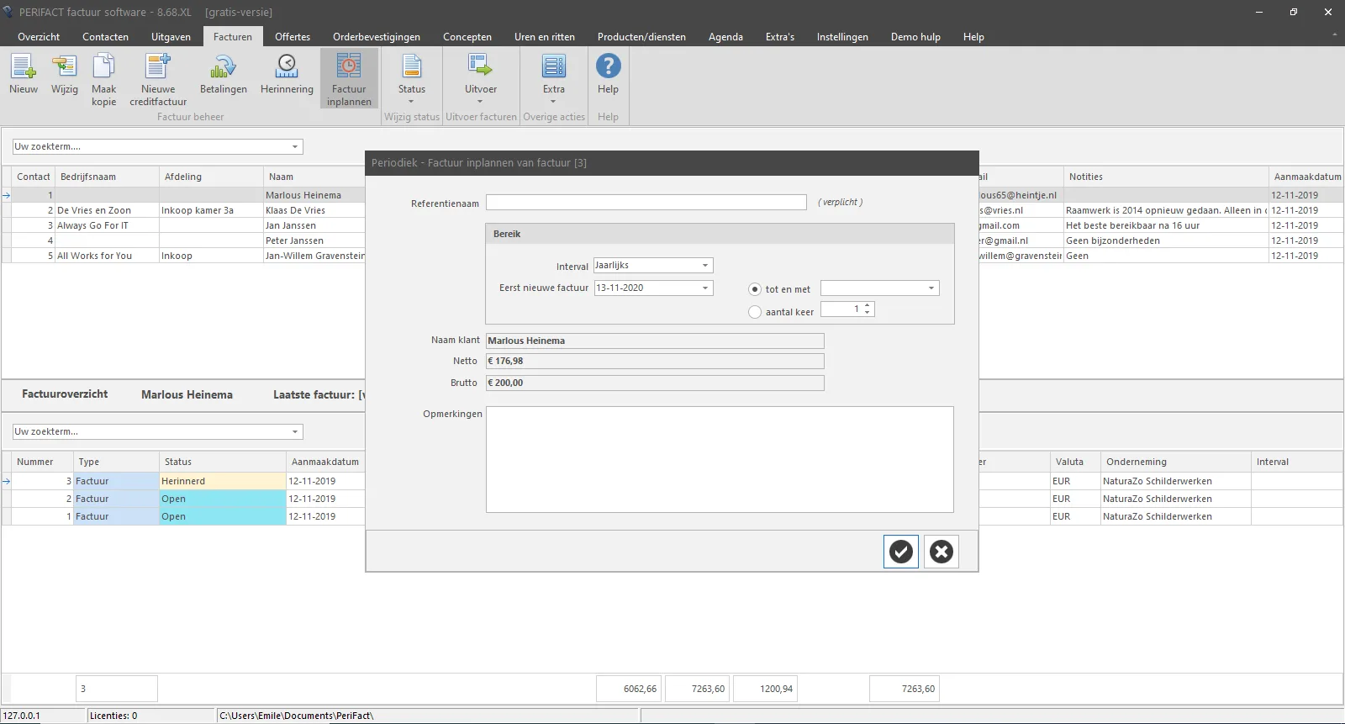Create a Nieuwe creditfactuur
The width and height of the screenshot is (1345, 724).
pyautogui.click(x=158, y=80)
